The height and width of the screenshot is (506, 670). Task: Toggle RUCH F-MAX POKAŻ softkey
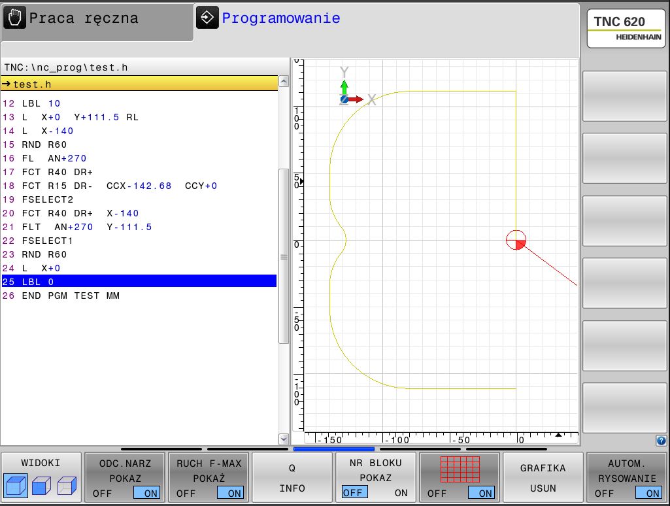point(209,477)
